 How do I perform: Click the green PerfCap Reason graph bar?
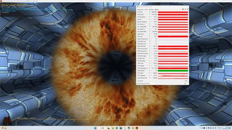click(173, 71)
